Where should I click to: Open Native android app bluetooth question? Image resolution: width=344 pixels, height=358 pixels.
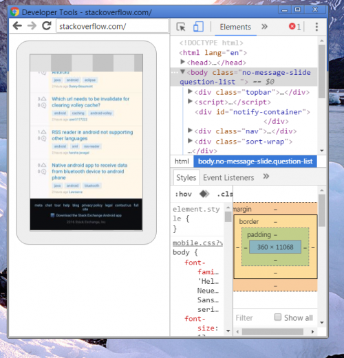[x=89, y=171]
